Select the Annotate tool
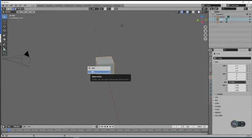This screenshot has height=138, width=252. point(4,45)
